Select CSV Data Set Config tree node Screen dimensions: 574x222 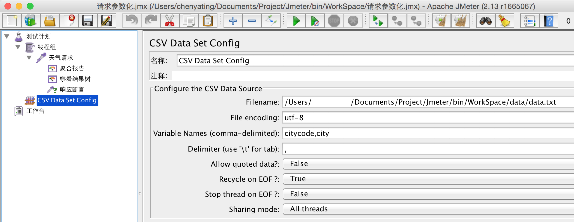67,100
